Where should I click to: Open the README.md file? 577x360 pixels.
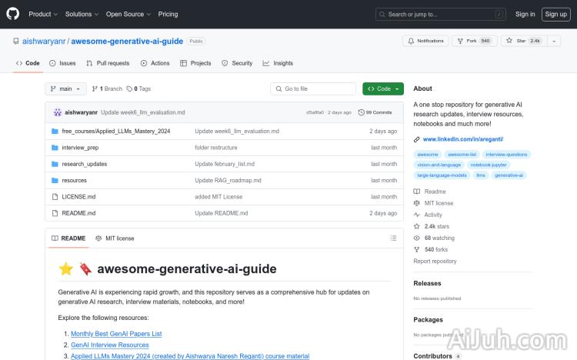pos(78,213)
